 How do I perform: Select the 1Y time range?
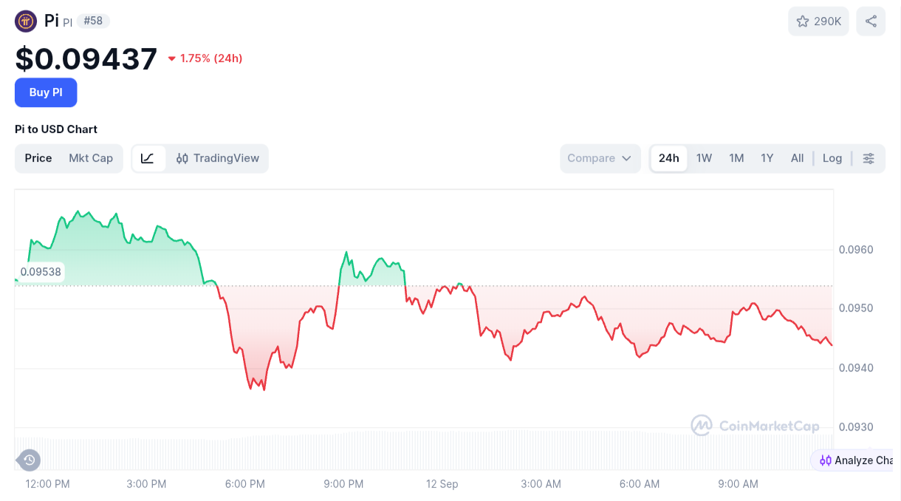pyautogui.click(x=767, y=158)
